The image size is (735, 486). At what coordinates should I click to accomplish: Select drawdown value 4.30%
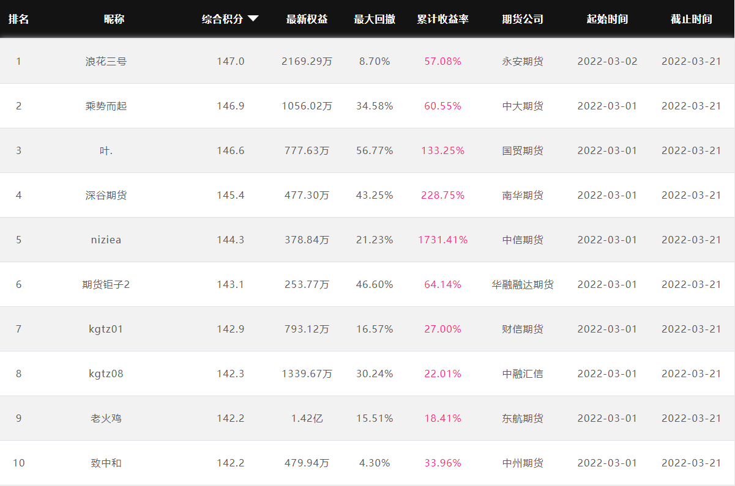click(x=375, y=463)
